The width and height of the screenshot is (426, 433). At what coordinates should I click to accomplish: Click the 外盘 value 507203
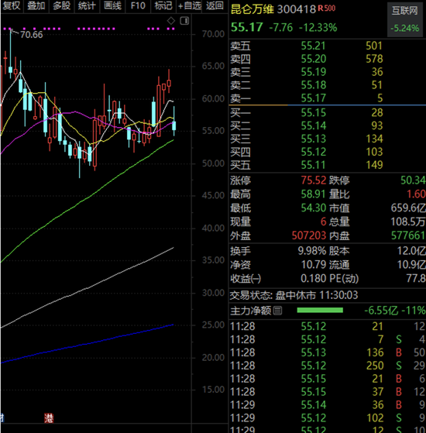pos(309,235)
